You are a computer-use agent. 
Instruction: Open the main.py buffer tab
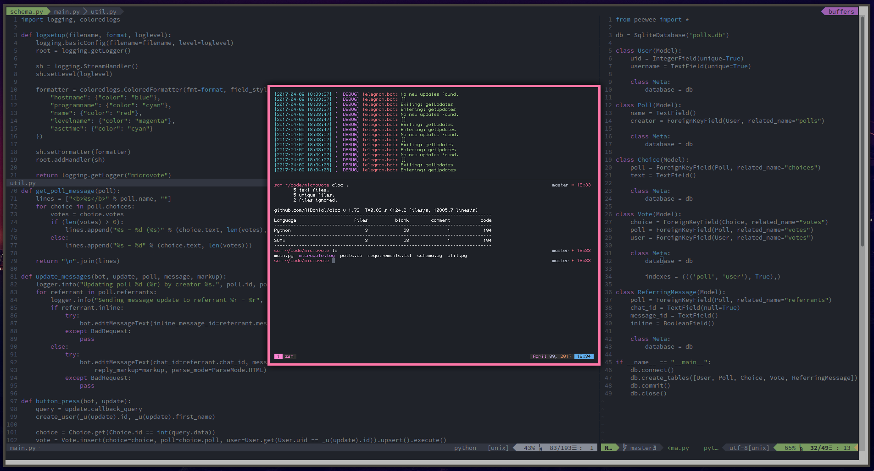coord(67,11)
